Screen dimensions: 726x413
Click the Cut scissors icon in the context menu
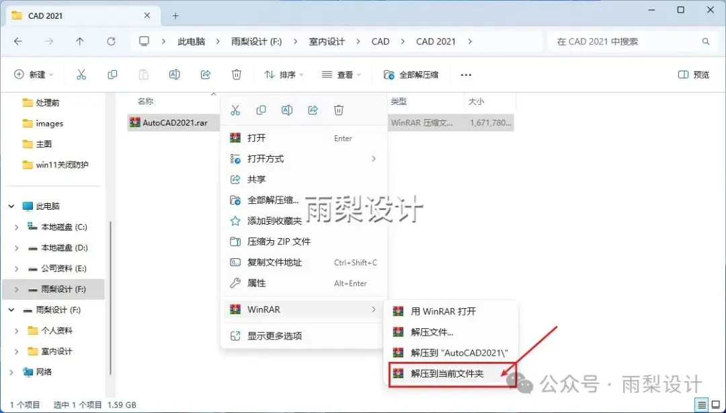(235, 110)
